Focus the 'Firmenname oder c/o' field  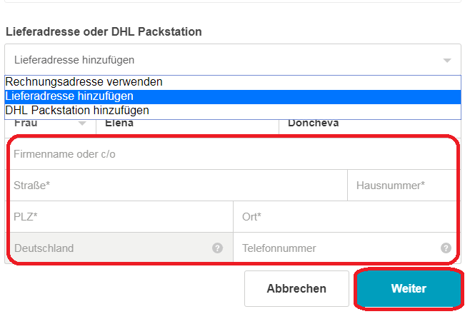click(x=229, y=154)
